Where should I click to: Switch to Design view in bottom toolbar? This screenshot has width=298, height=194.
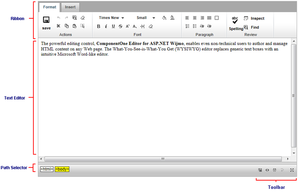[x=260, y=170]
